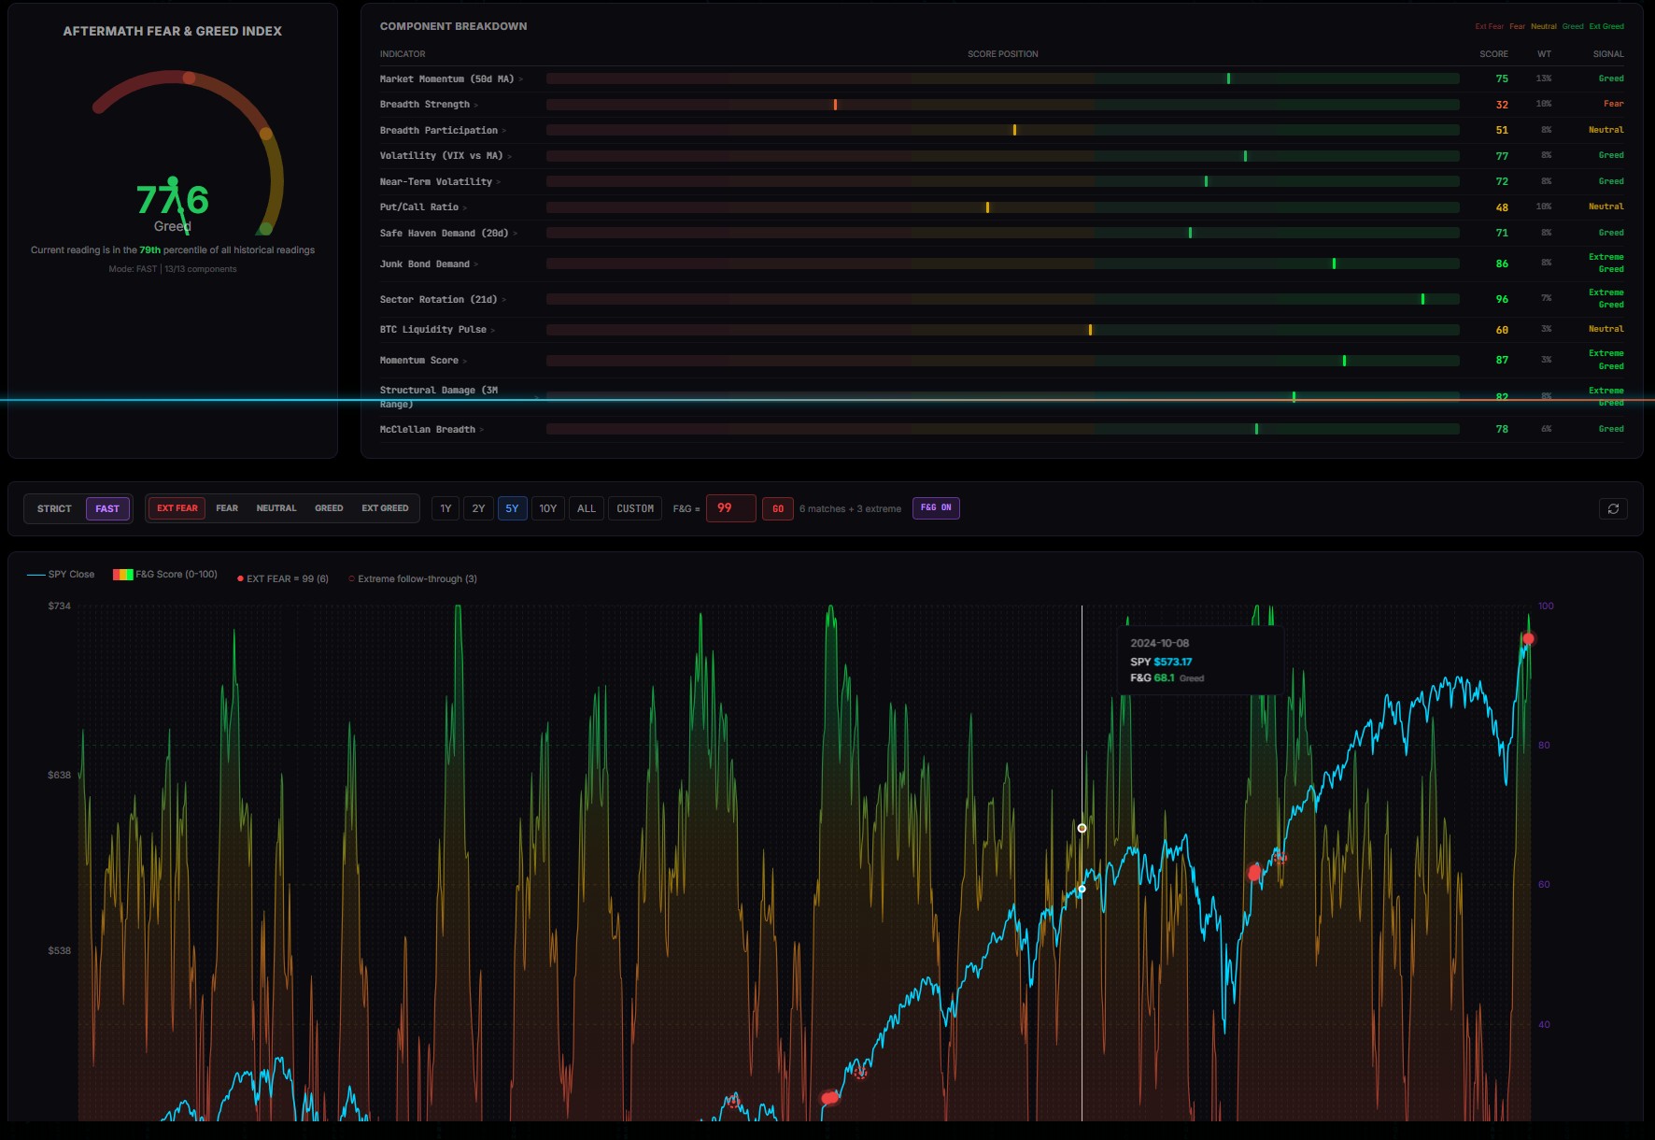Expand the McClellan Breadth indicator chevron
1655x1140 pixels.
pos(482,430)
